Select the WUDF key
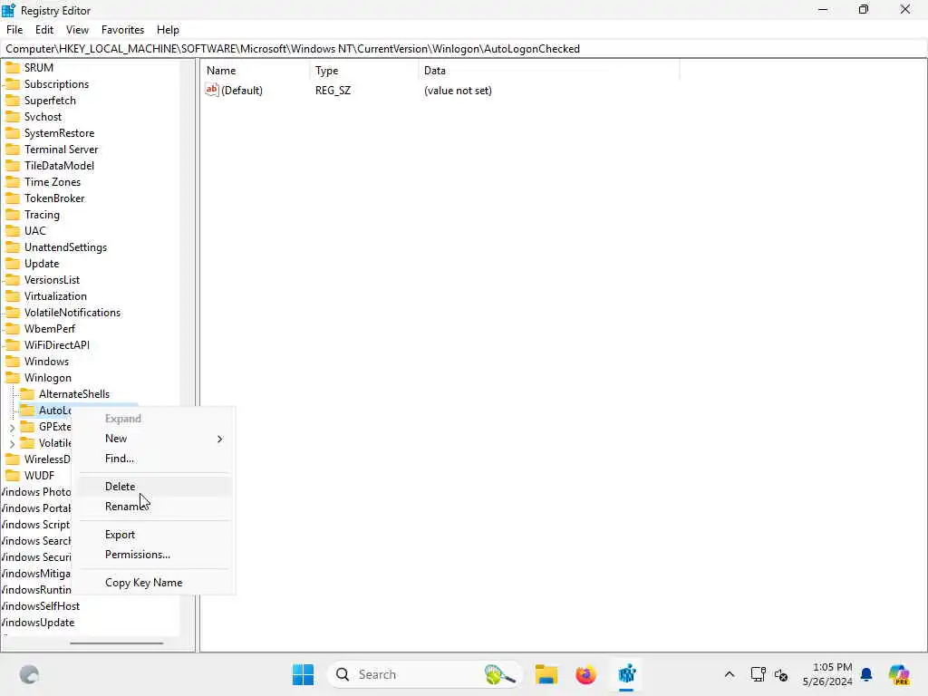928x696 pixels. (x=39, y=476)
